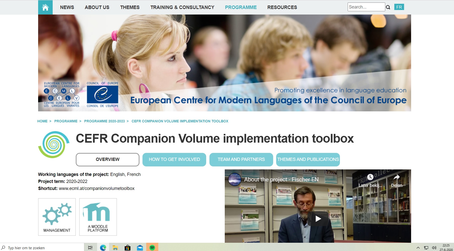Click the home icon in navigation bar
Viewport: 454px width, 251px height.
coord(45,7)
